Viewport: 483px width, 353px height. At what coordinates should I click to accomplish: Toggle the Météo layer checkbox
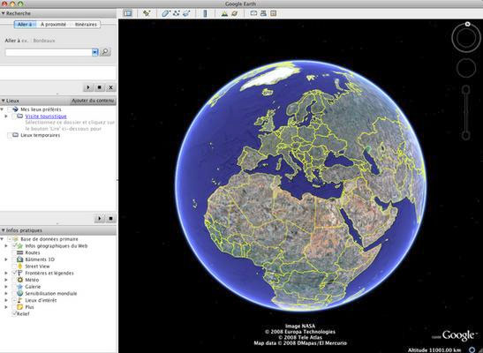[14, 280]
